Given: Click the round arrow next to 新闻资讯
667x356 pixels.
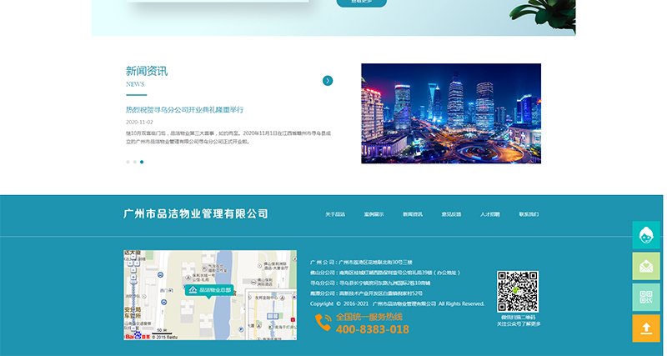Looking at the screenshot, I should point(328,81).
